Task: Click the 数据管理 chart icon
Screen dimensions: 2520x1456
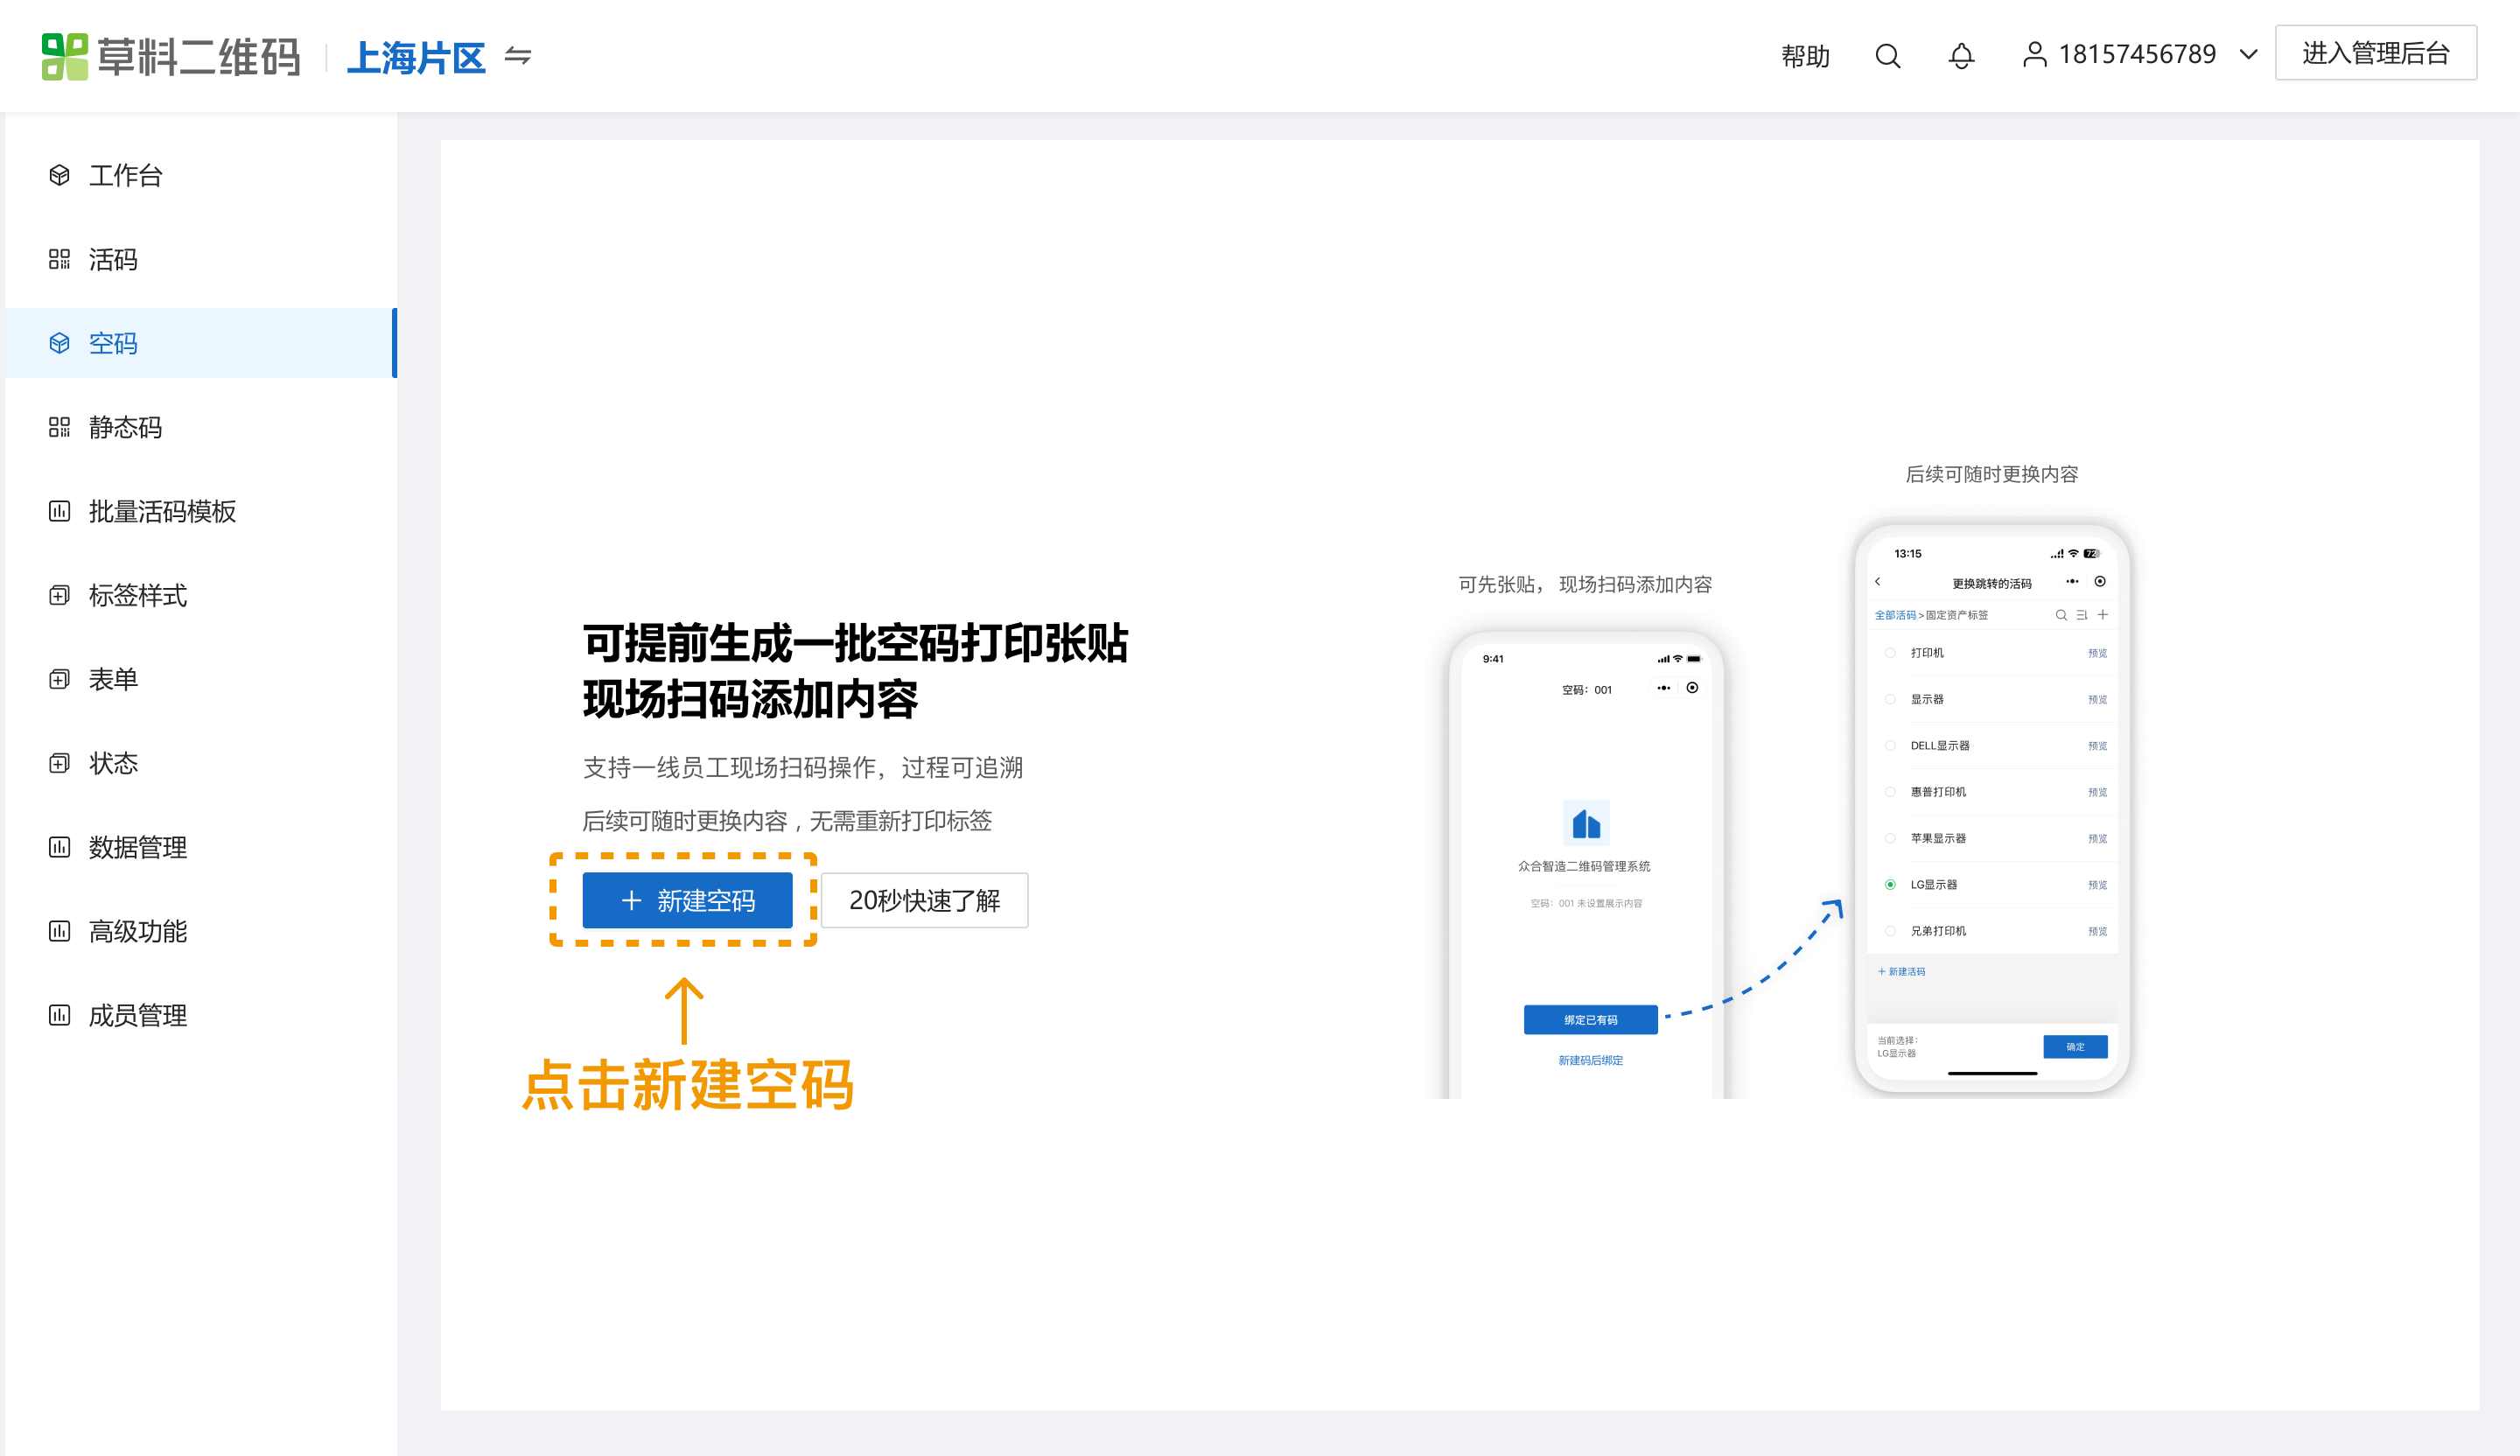Action: coord(59,847)
